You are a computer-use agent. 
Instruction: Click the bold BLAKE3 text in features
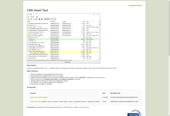point(82,77)
